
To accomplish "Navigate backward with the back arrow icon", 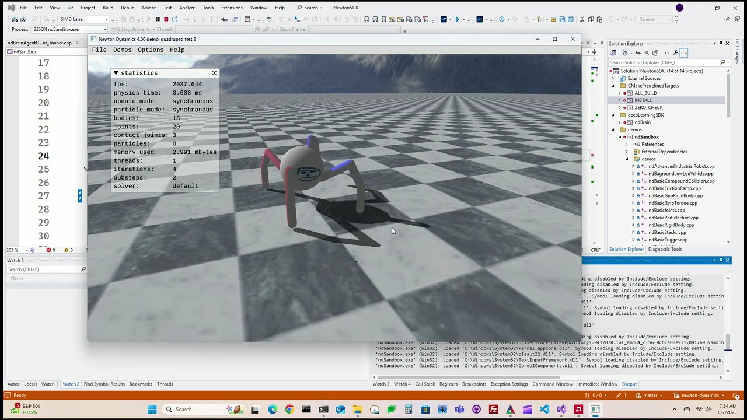I will click(502, 19).
